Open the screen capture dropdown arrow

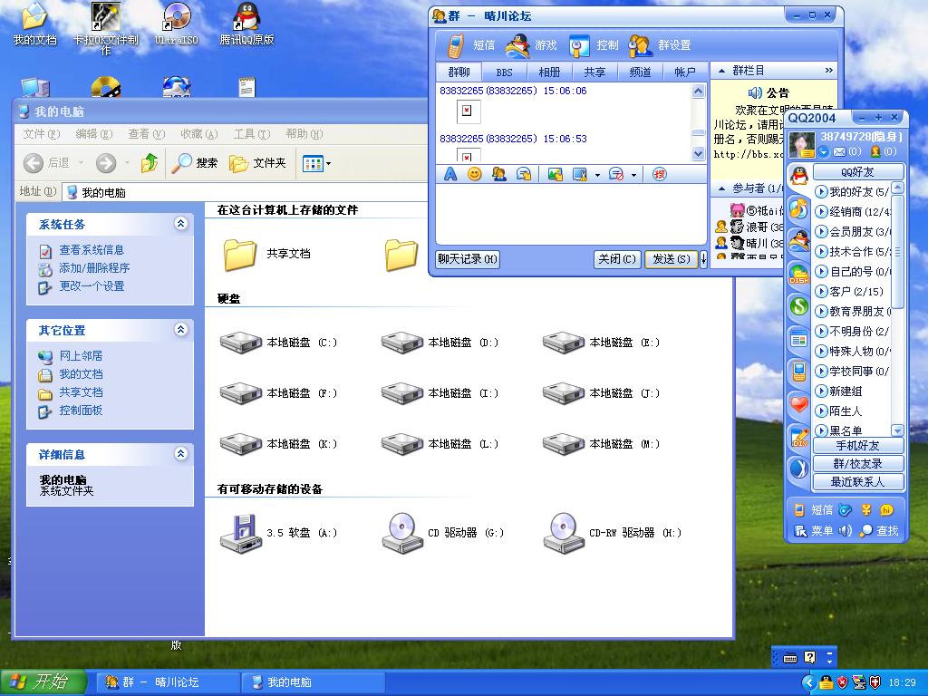[597, 175]
